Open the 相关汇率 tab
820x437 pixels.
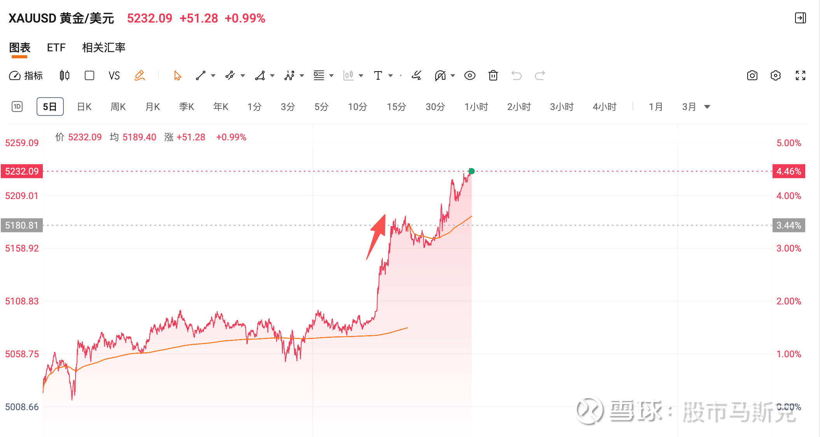click(x=103, y=47)
